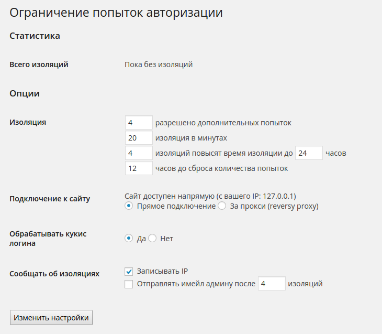
Task: Choose the 'За прокси (reversy proxy)' option
Action: 222,206
